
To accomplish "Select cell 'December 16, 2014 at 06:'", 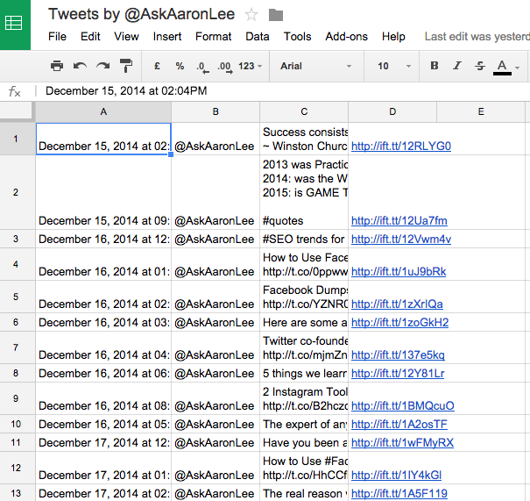I will [103, 373].
